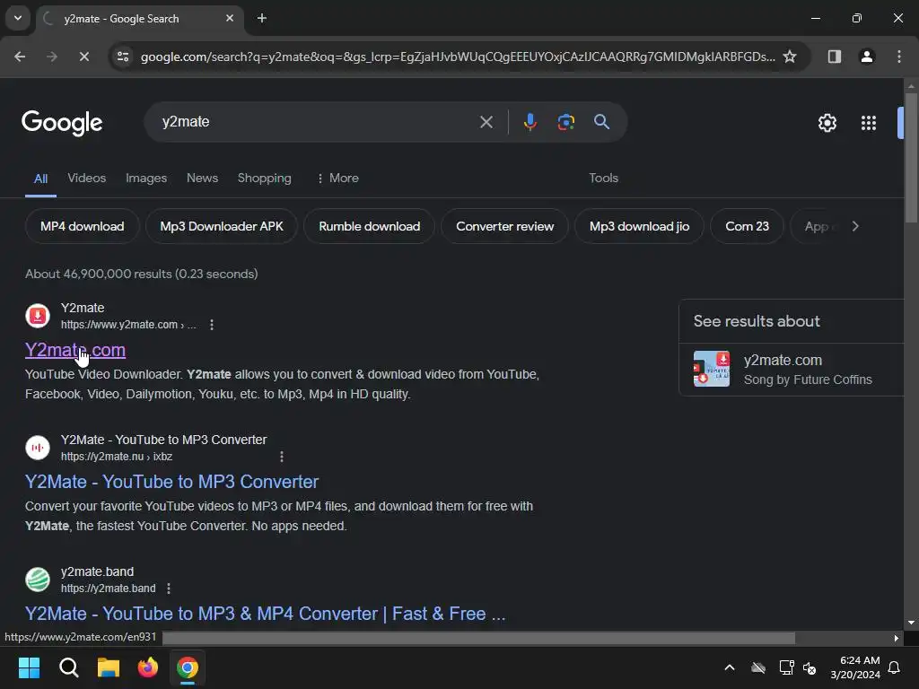Open the 6:24 AM clock and calendar
The image size is (919, 689).
click(x=855, y=667)
